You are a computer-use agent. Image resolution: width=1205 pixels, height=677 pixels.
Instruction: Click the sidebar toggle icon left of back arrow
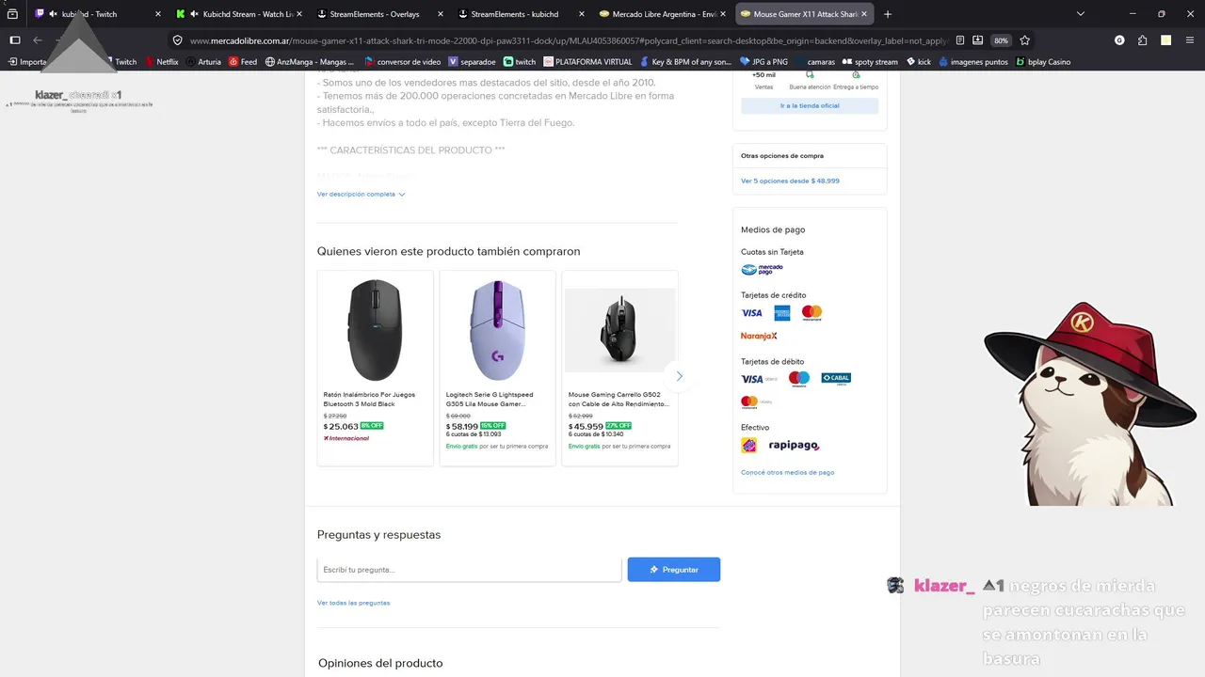pos(15,40)
